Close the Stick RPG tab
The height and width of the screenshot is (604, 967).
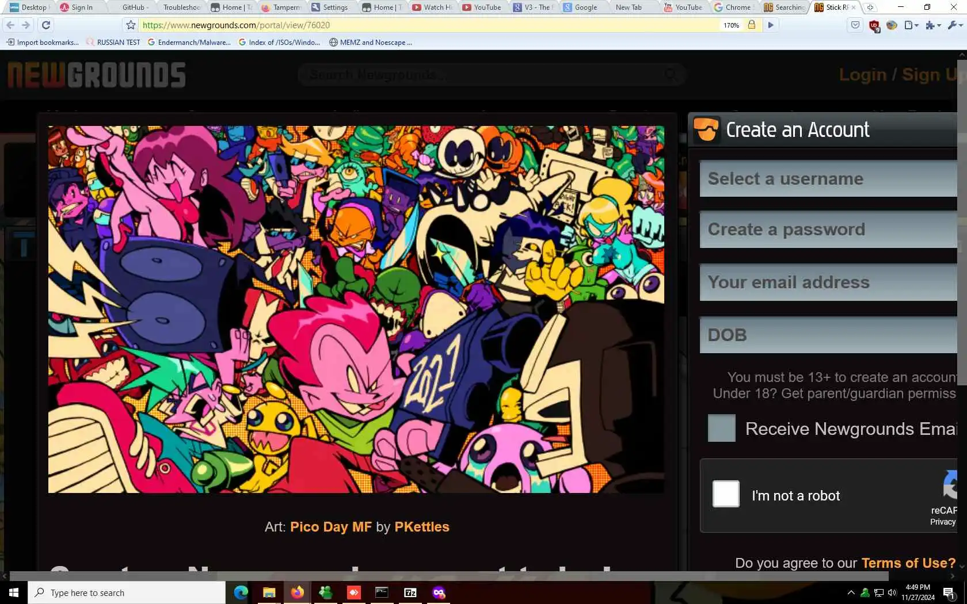click(853, 7)
